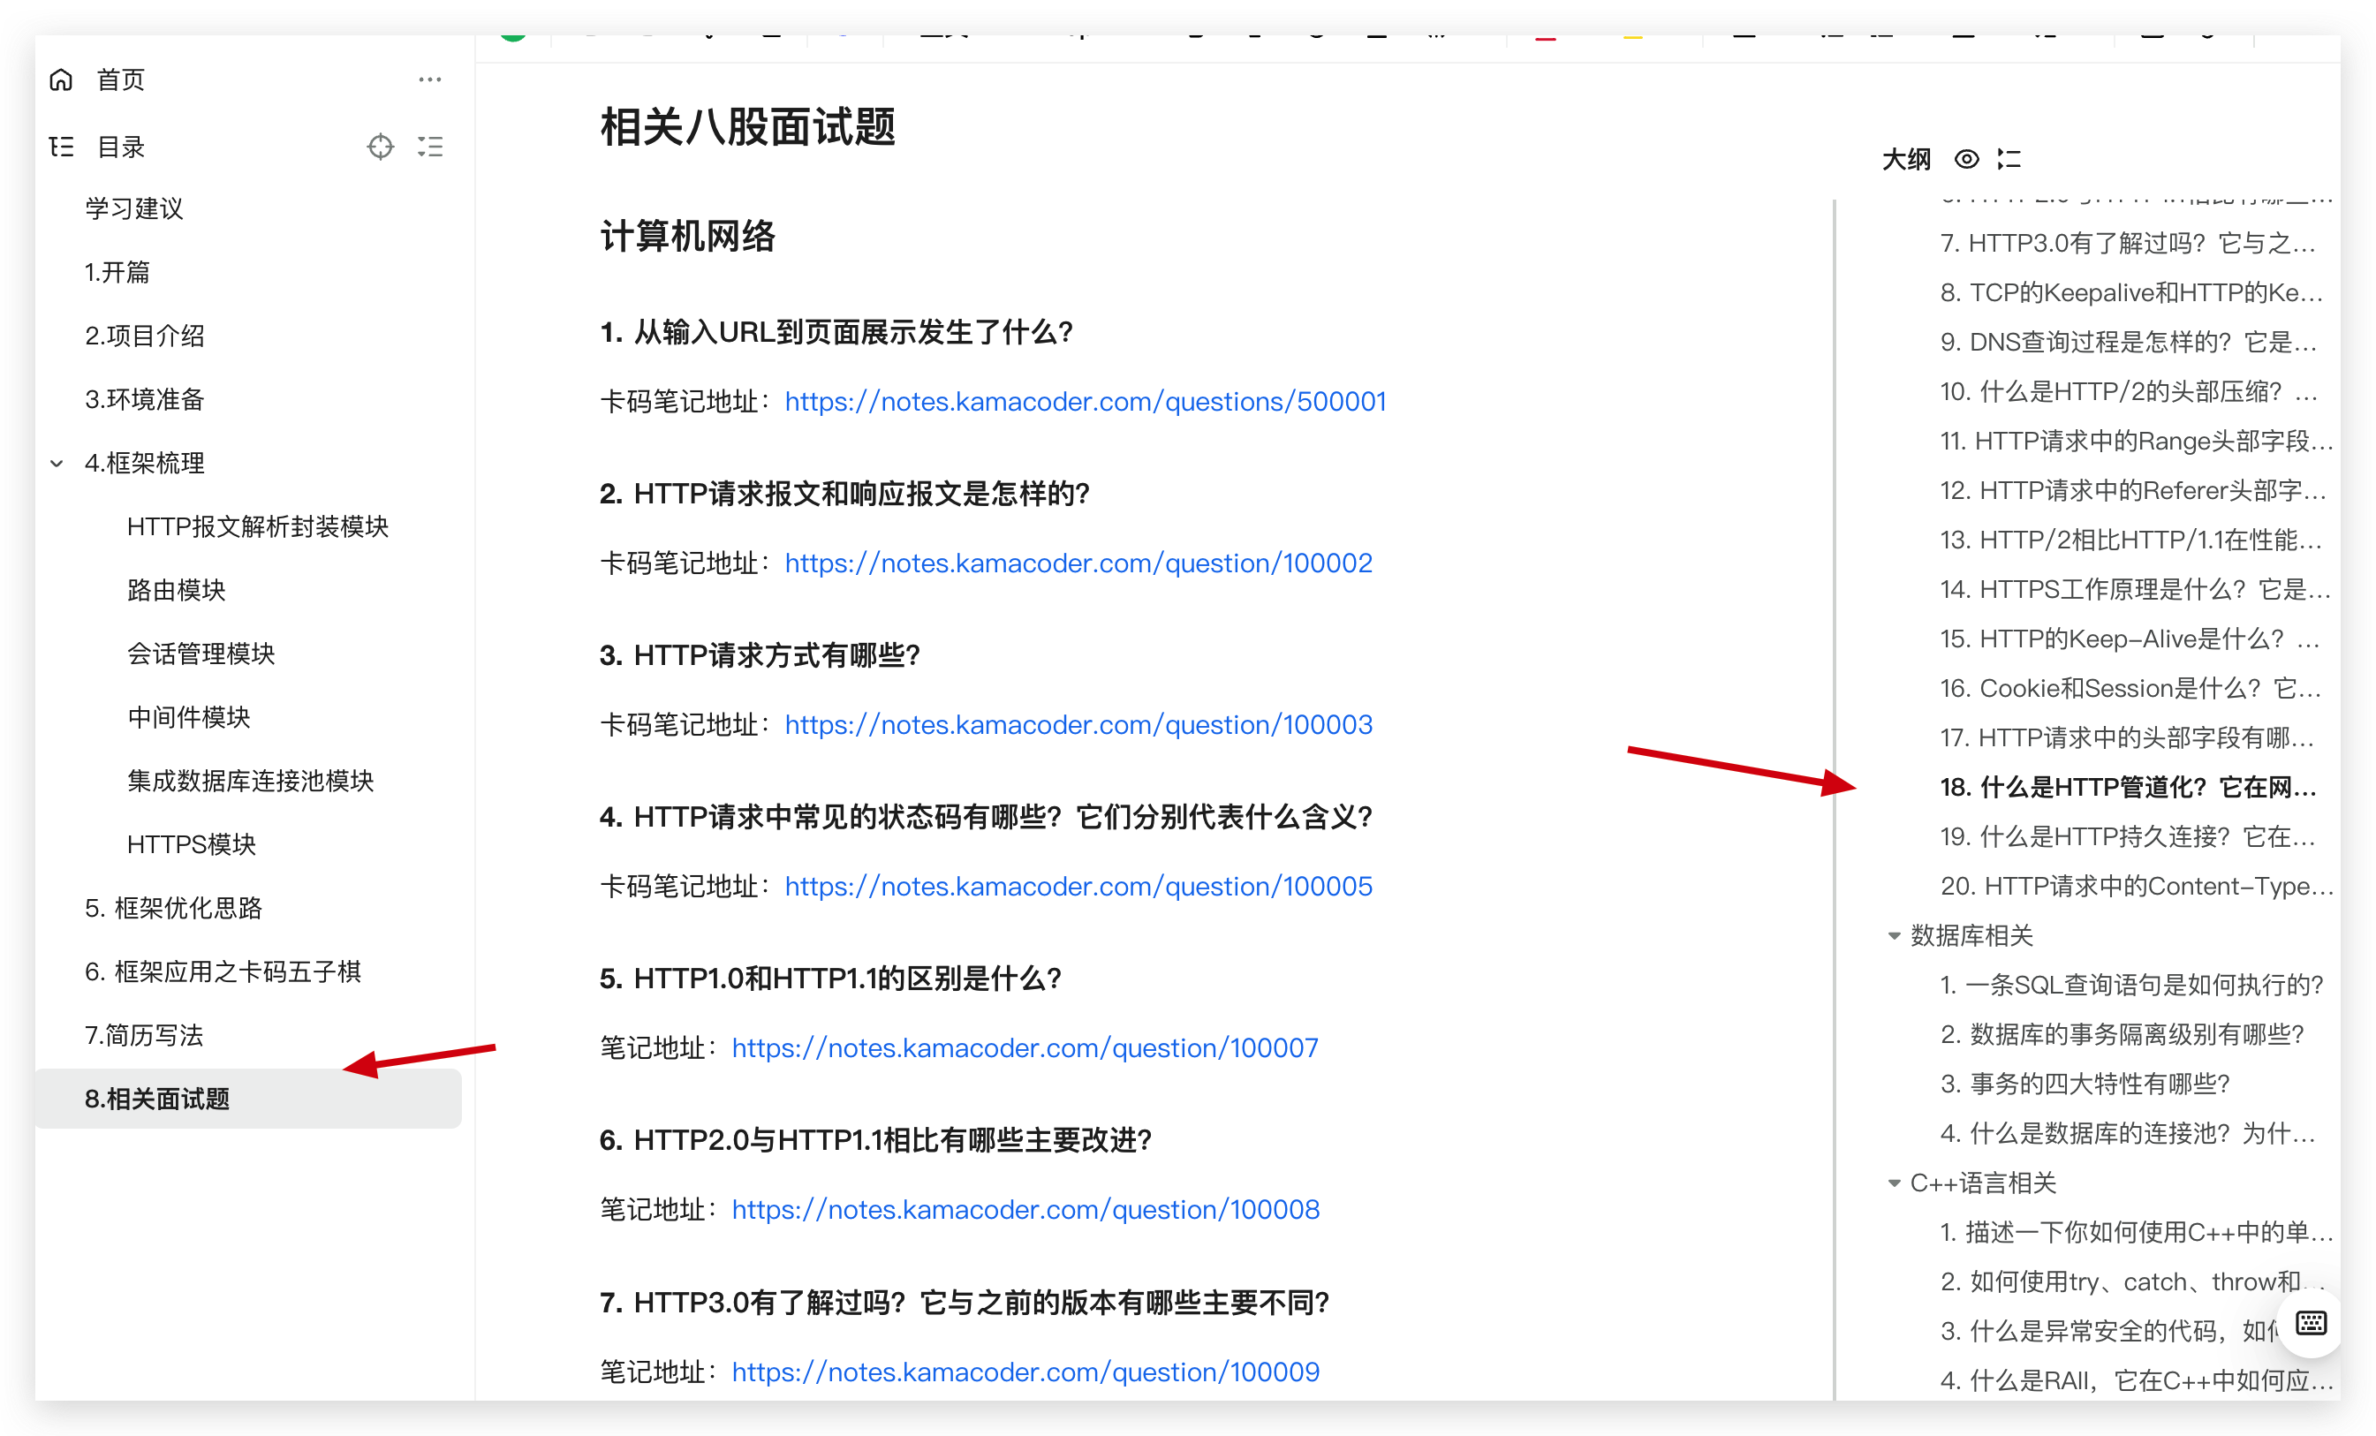This screenshot has width=2376, height=1436.
Task: Select 中间件模块 in the directory
Action: point(189,717)
